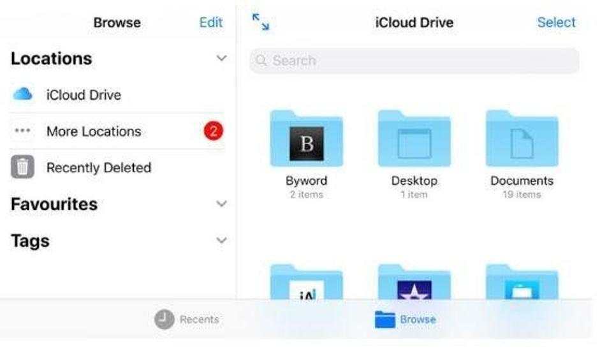Click the More Locations ellipsis icon
Image resolution: width=600 pixels, height=354 pixels.
coord(22,131)
